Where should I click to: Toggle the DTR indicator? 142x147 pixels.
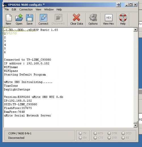109,133
